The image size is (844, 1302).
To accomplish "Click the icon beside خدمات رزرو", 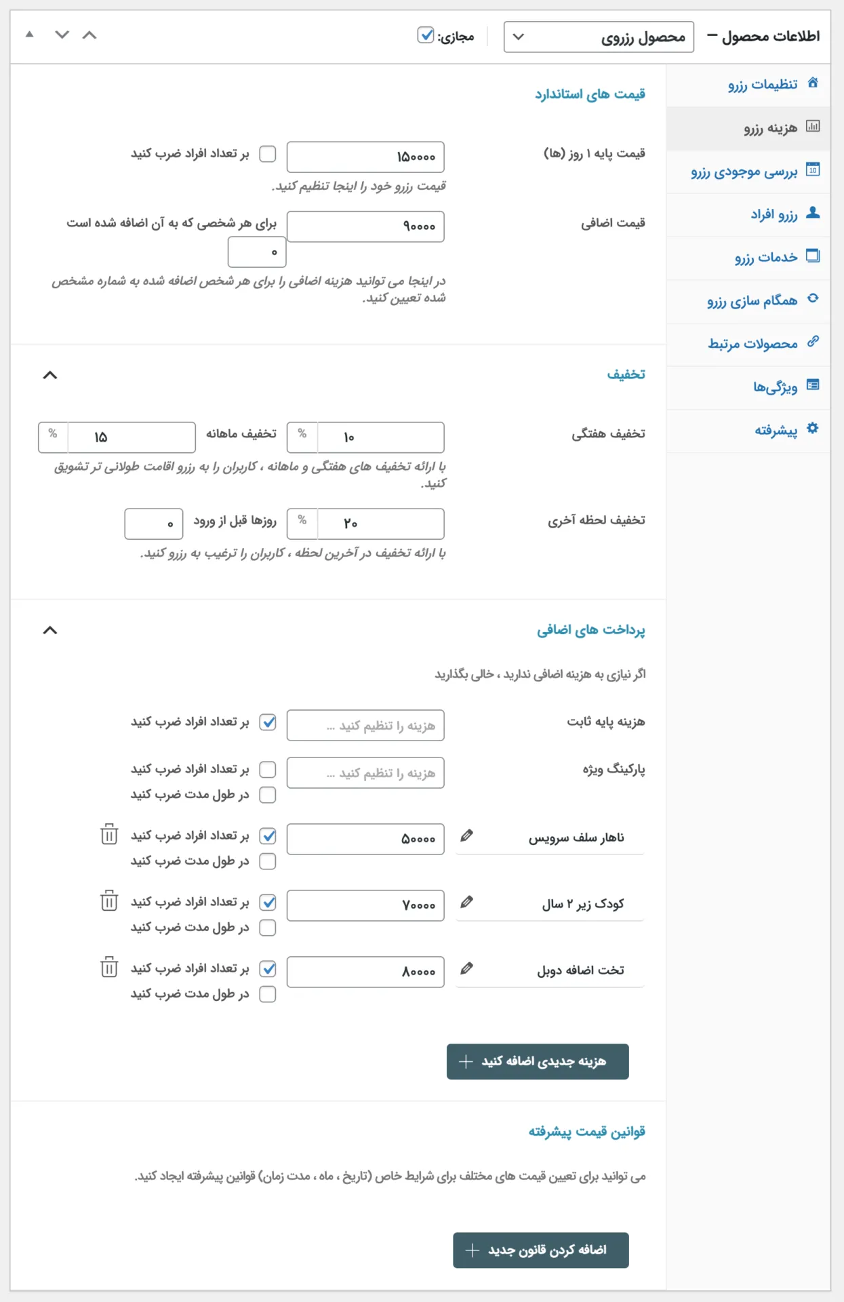I will [813, 256].
